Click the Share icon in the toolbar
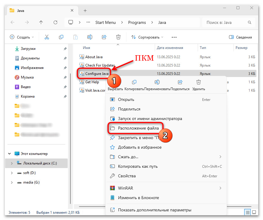The width and height of the screenshot is (263, 220). point(104,37)
